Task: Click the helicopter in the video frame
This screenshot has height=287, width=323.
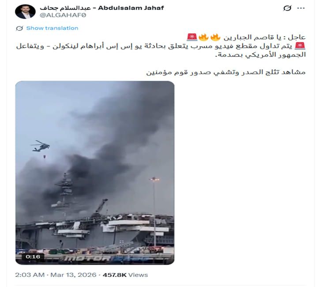Action: (x=41, y=146)
